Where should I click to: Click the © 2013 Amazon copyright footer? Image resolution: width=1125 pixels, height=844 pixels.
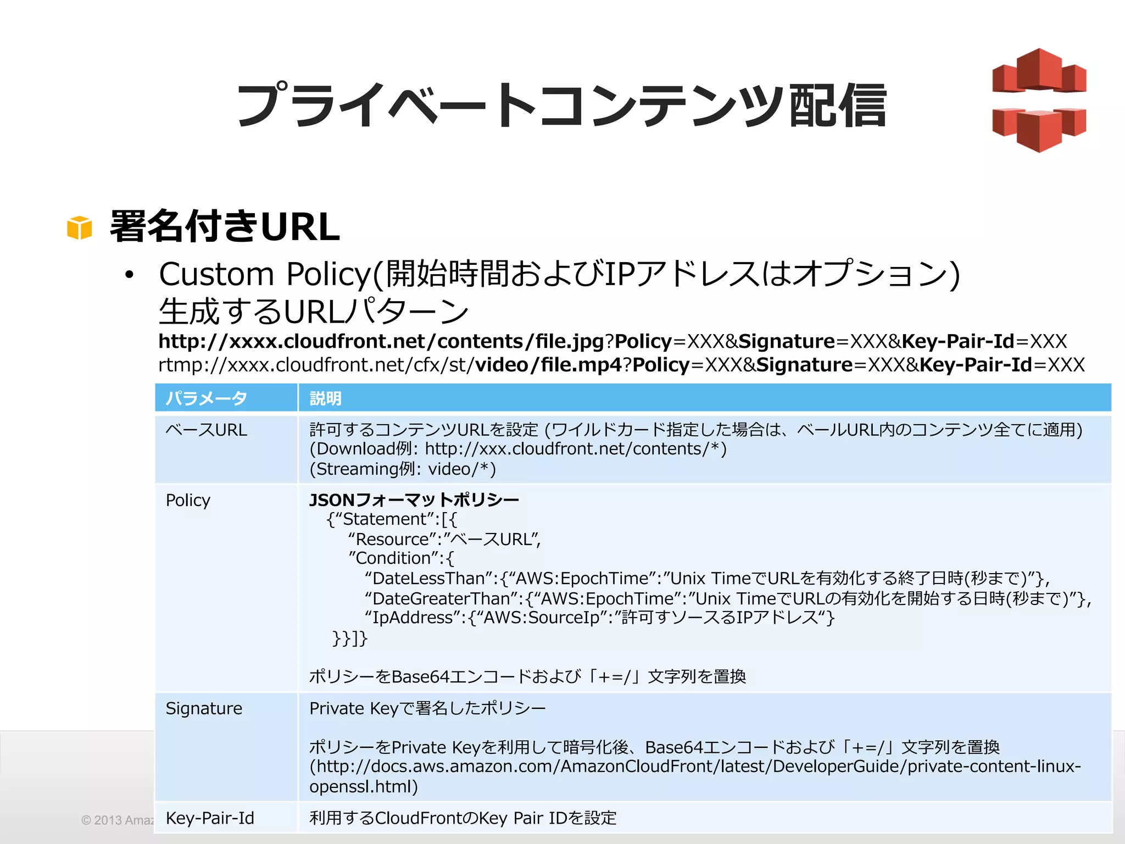coord(118,820)
